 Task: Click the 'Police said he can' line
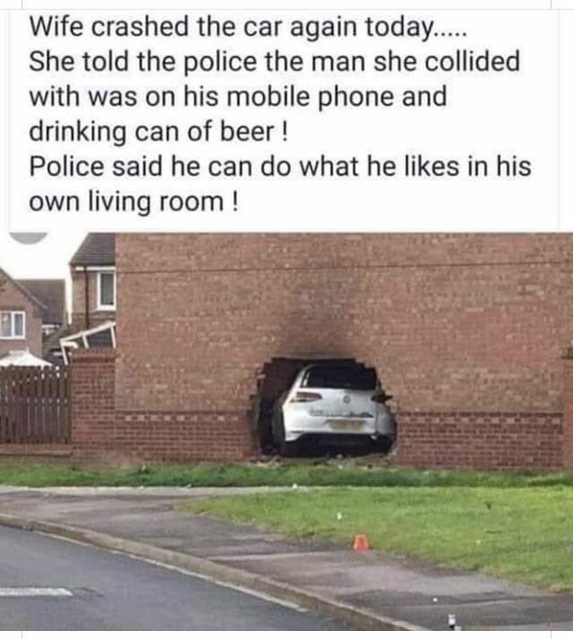point(280,167)
